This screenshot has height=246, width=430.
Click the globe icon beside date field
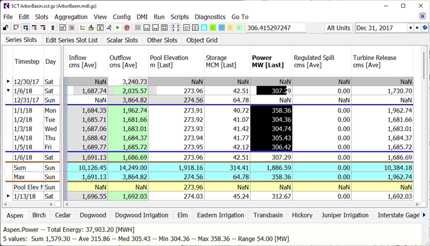(425, 27)
